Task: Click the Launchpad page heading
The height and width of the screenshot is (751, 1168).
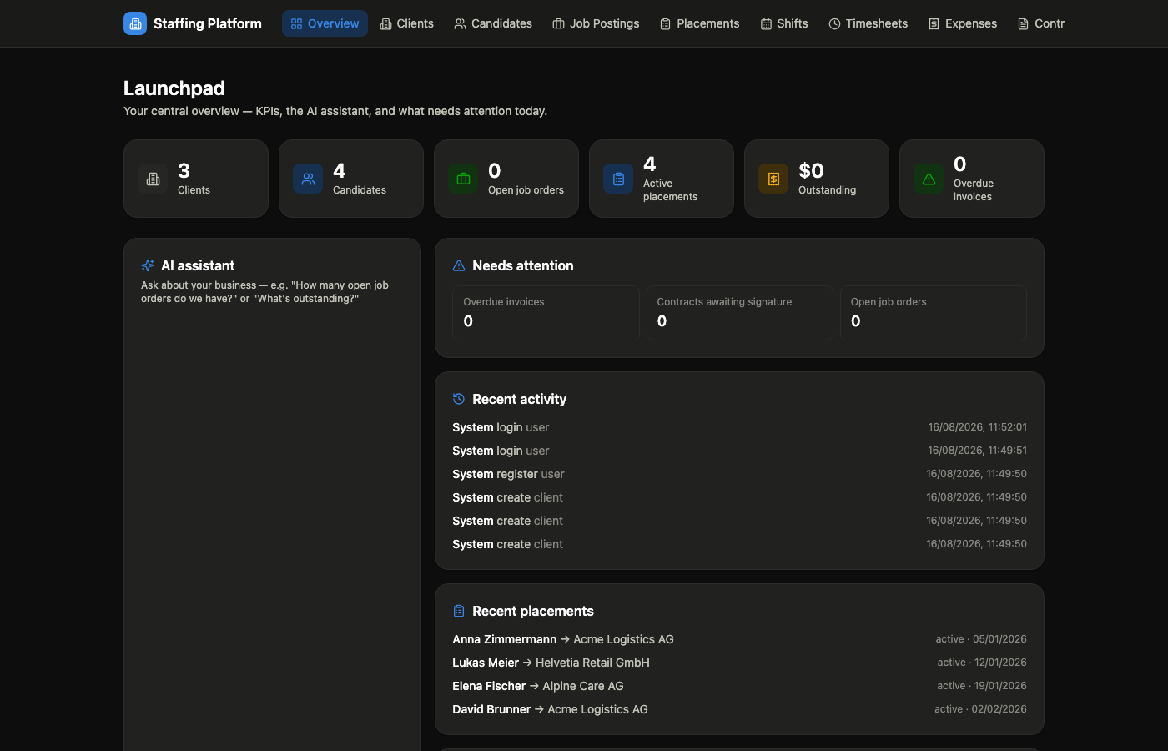Action: coord(174,88)
